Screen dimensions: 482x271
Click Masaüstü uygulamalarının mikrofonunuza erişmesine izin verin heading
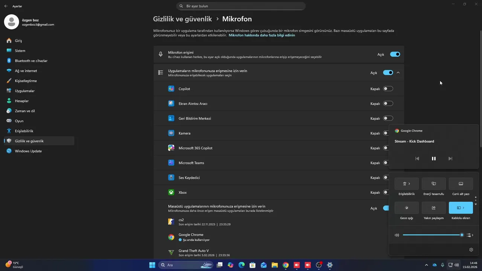(x=217, y=206)
